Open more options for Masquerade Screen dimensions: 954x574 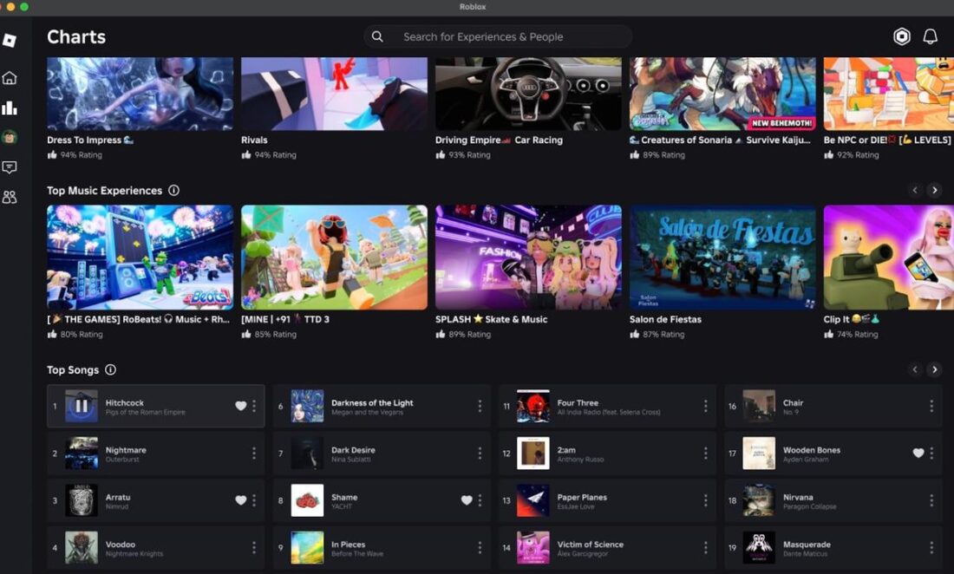(x=931, y=548)
